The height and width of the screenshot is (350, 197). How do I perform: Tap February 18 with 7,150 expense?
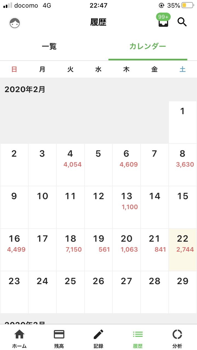[x=70, y=249]
